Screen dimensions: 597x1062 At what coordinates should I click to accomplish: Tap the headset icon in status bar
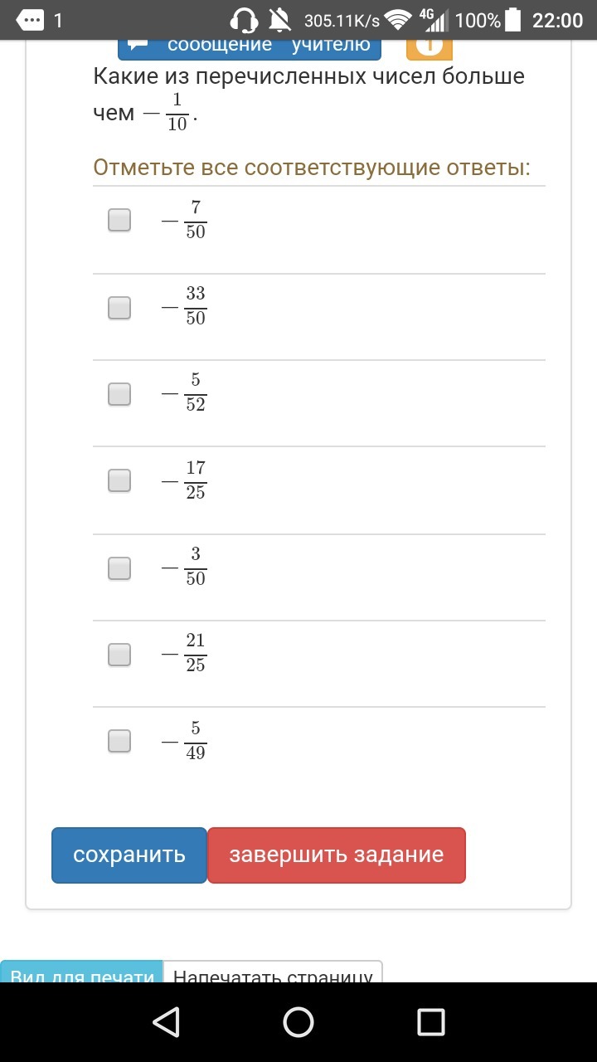pos(245,20)
